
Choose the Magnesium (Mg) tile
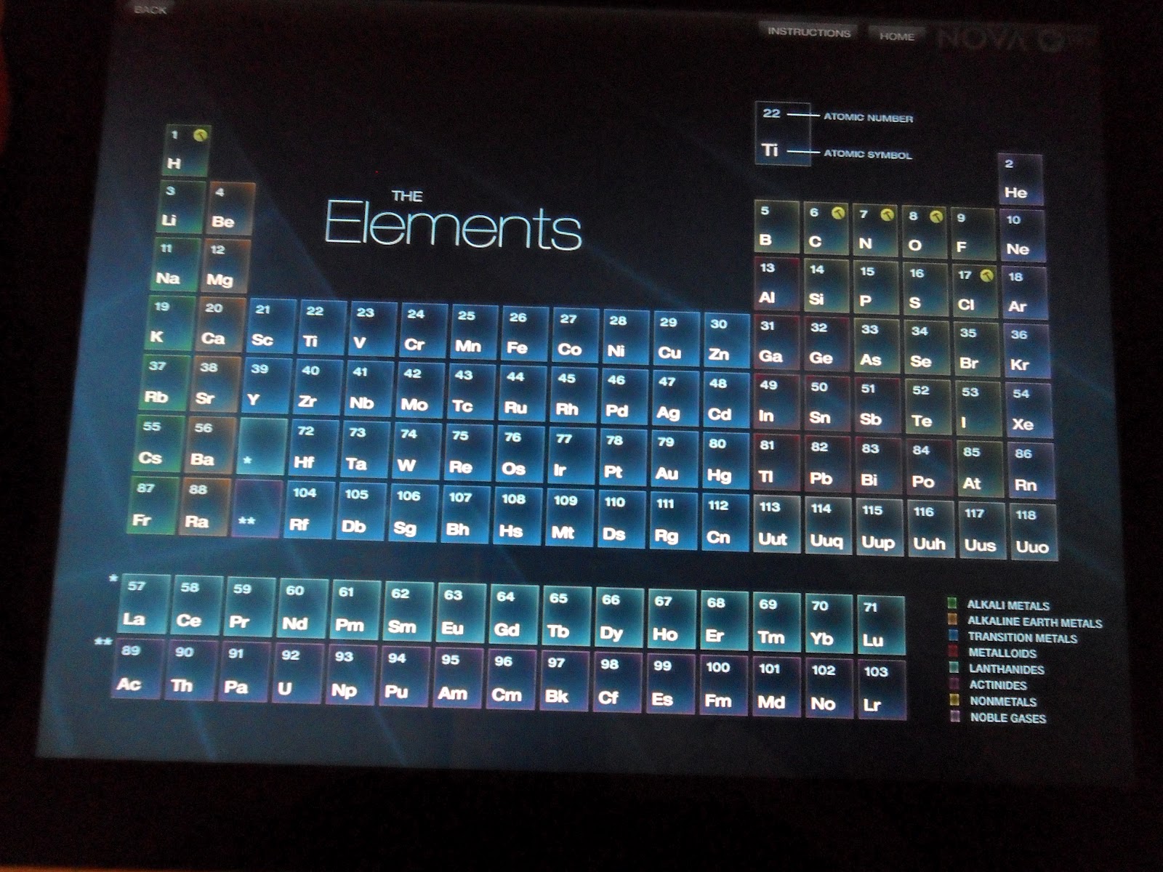coord(226,266)
